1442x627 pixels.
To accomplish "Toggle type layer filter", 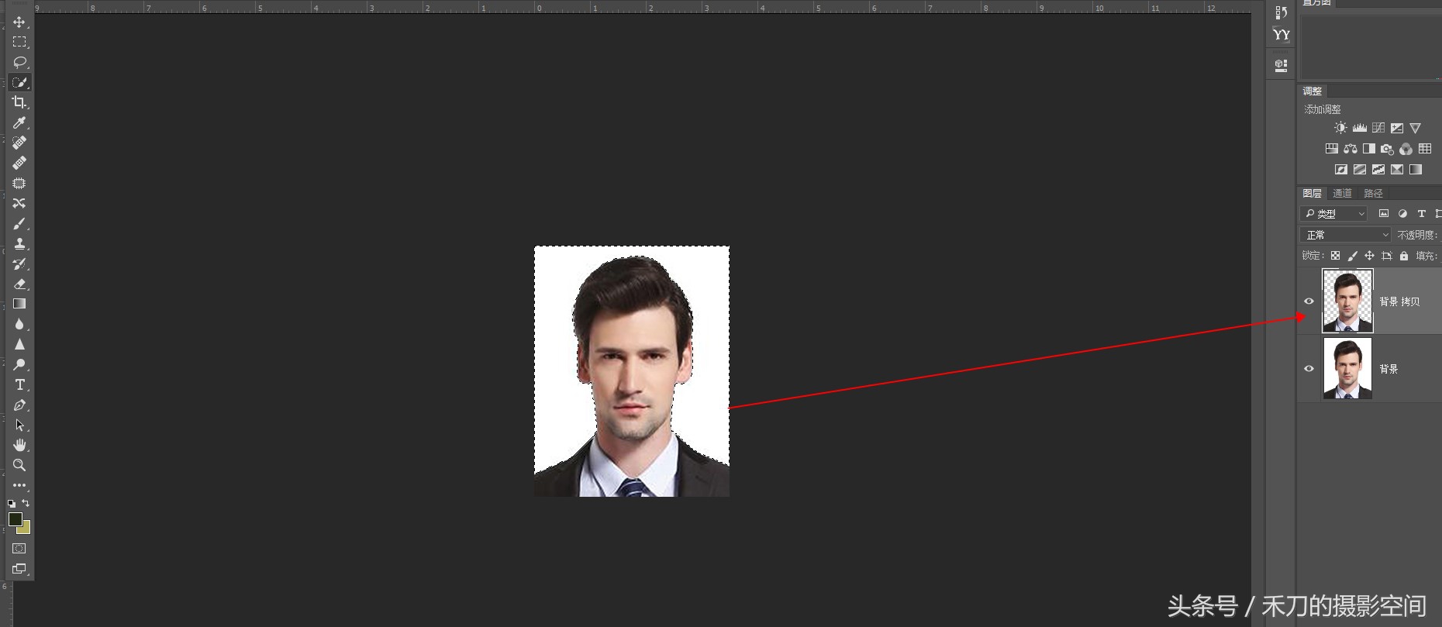I will (x=1421, y=214).
